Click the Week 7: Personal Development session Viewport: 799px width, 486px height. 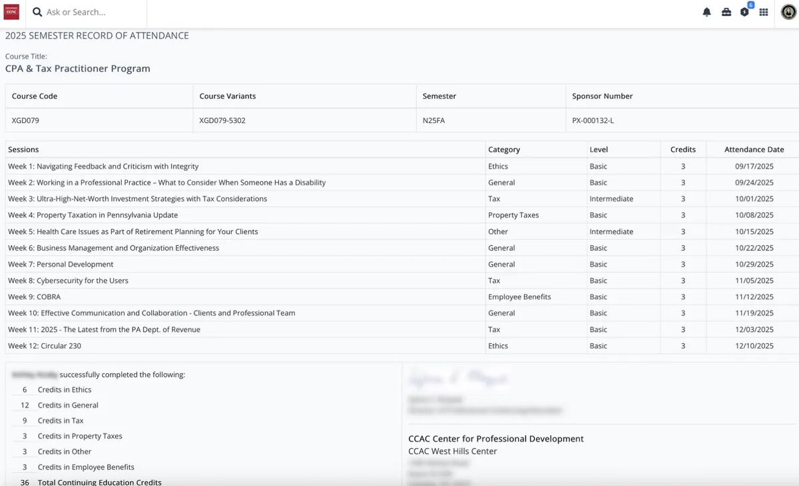61,264
